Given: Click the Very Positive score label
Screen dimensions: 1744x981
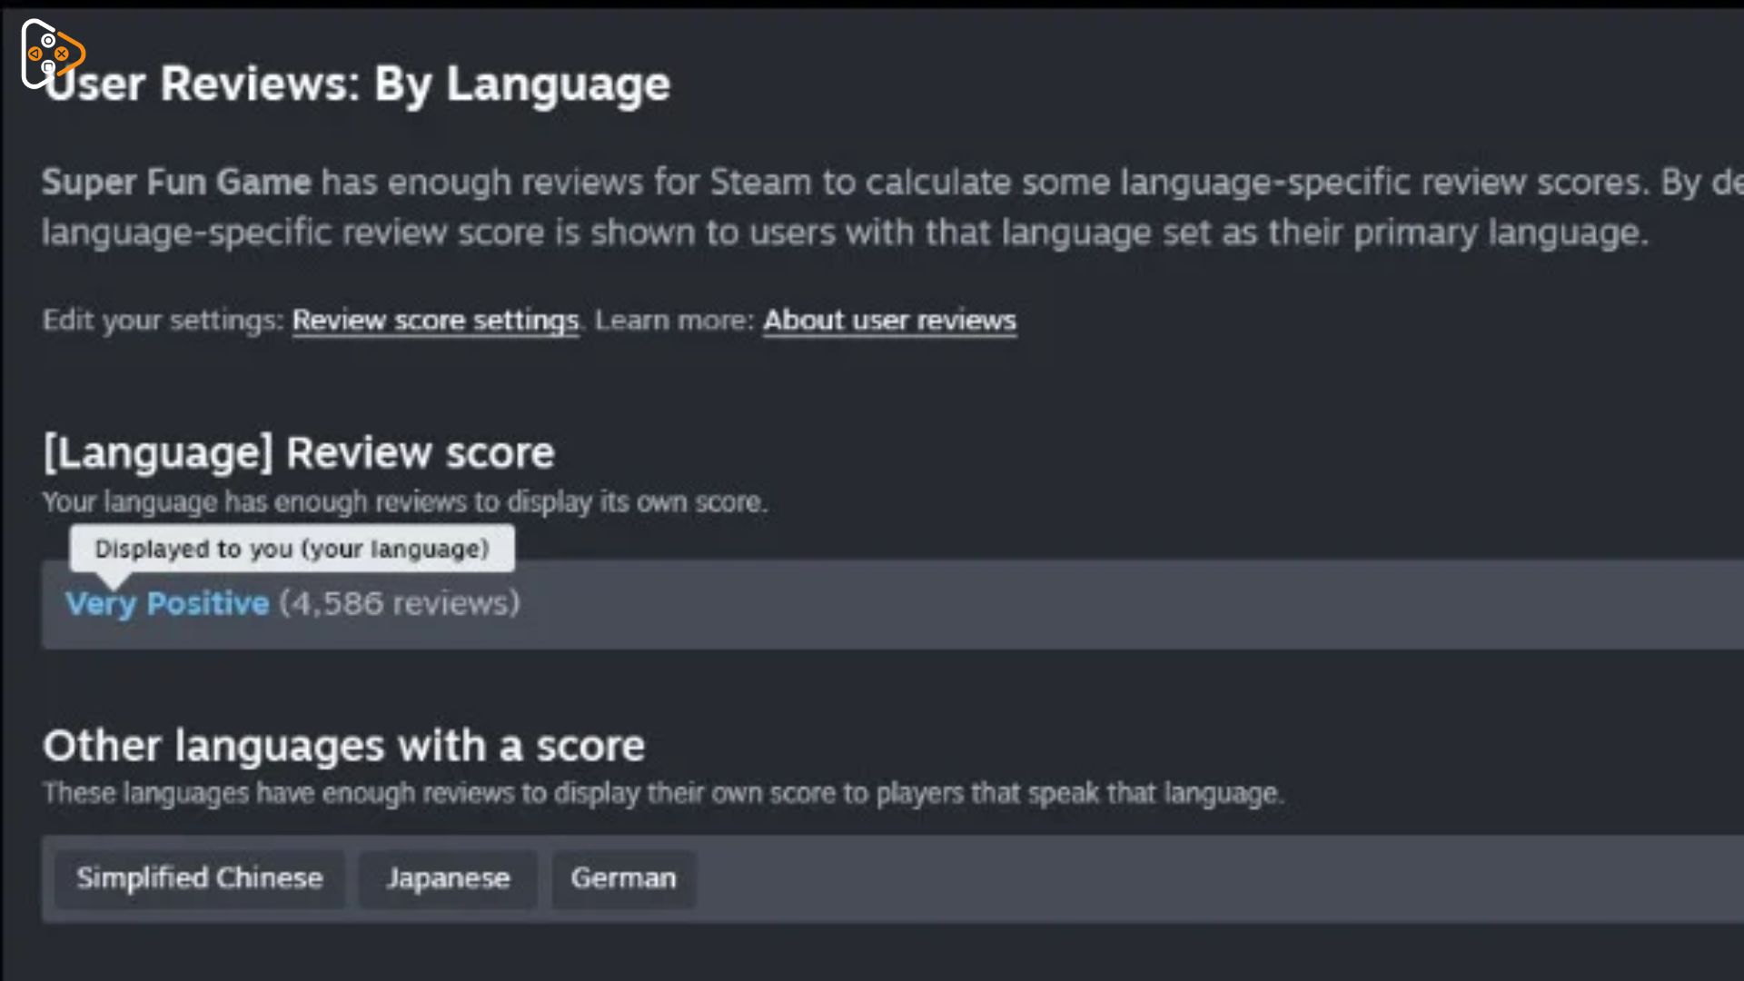Looking at the screenshot, I should [167, 603].
